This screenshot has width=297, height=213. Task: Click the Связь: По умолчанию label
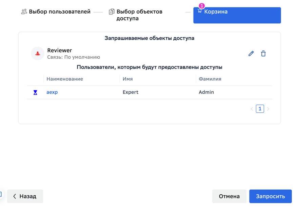click(74, 57)
